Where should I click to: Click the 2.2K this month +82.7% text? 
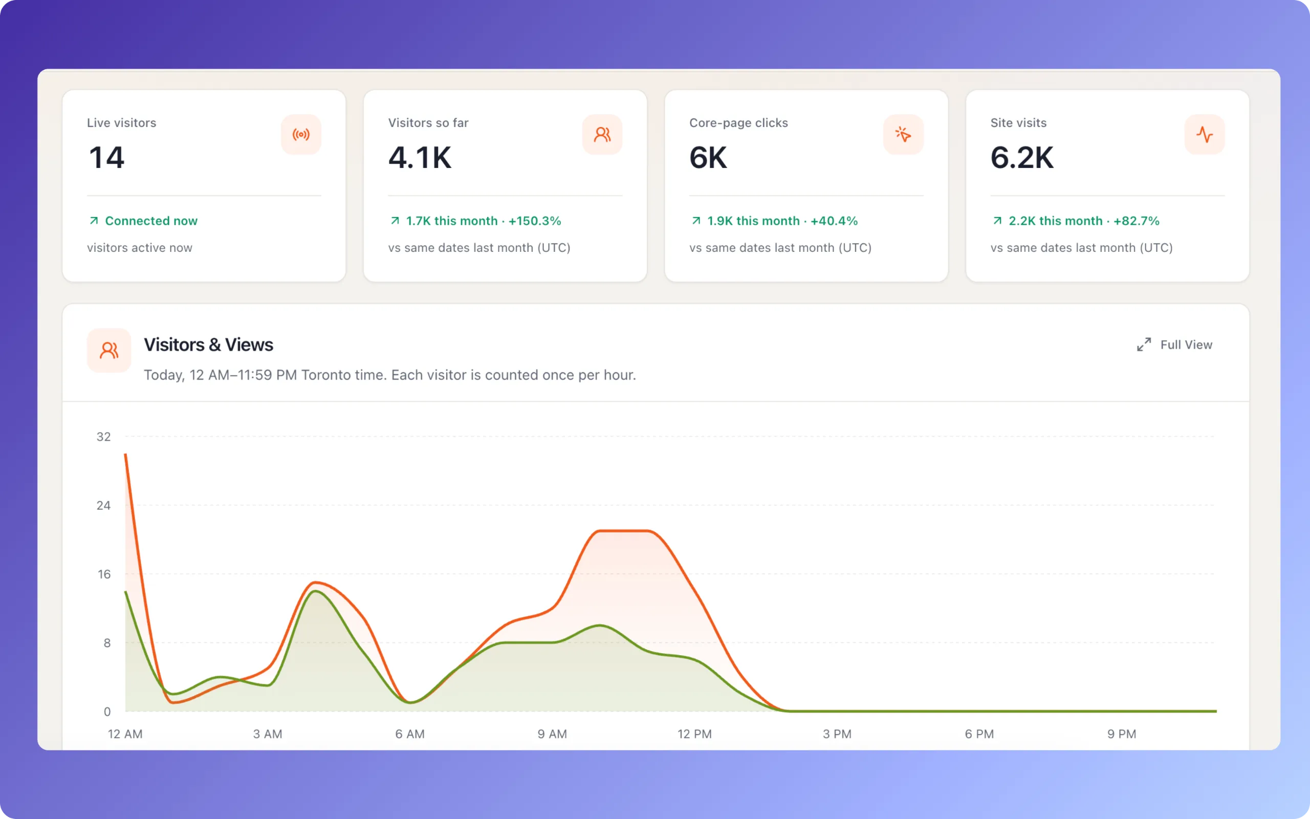tap(1084, 221)
